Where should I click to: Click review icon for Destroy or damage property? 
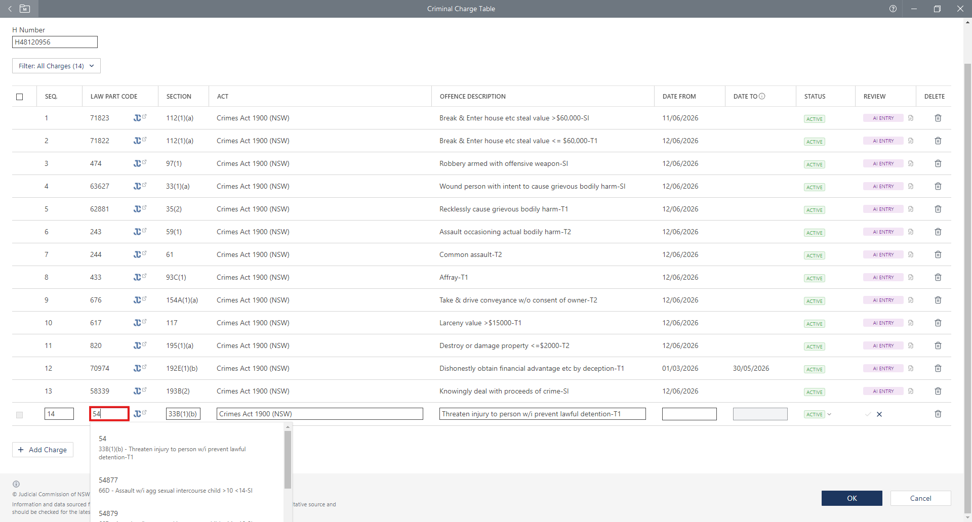click(911, 345)
